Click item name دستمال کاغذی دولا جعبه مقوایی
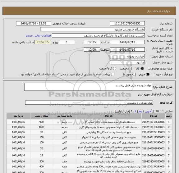The image size is (179, 173). pyautogui.click(x=109, y=122)
